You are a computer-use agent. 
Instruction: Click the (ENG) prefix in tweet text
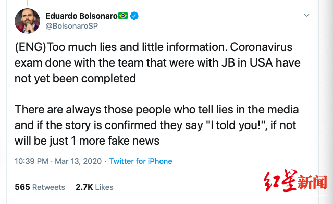pos(30,47)
